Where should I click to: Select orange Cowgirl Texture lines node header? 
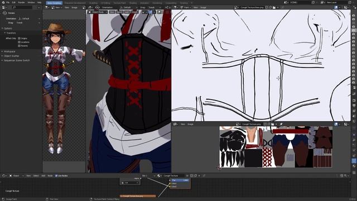(x=138, y=196)
